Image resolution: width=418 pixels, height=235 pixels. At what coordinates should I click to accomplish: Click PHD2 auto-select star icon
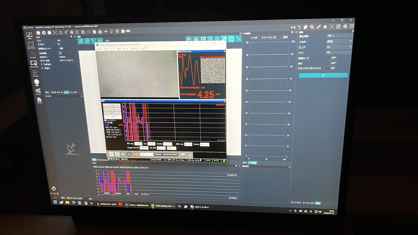coord(123,154)
